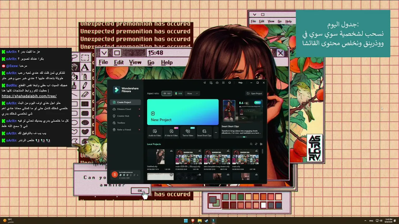Expand the account panel chevron
The height and width of the screenshot is (224, 399).
tap(138, 175)
